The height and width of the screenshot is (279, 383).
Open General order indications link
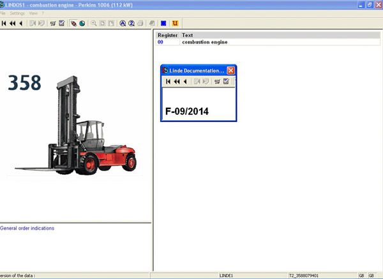tap(27, 228)
